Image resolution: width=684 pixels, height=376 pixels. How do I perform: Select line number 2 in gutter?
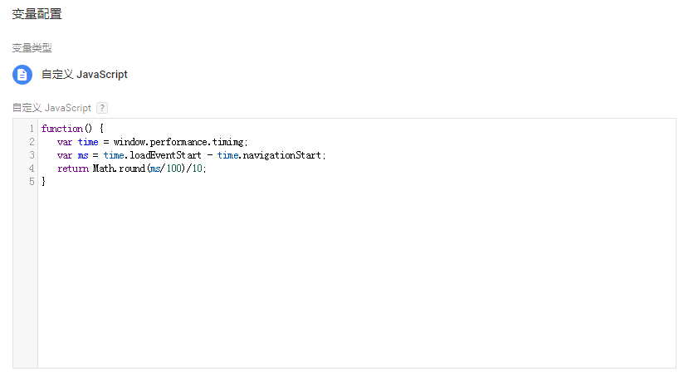[32, 142]
